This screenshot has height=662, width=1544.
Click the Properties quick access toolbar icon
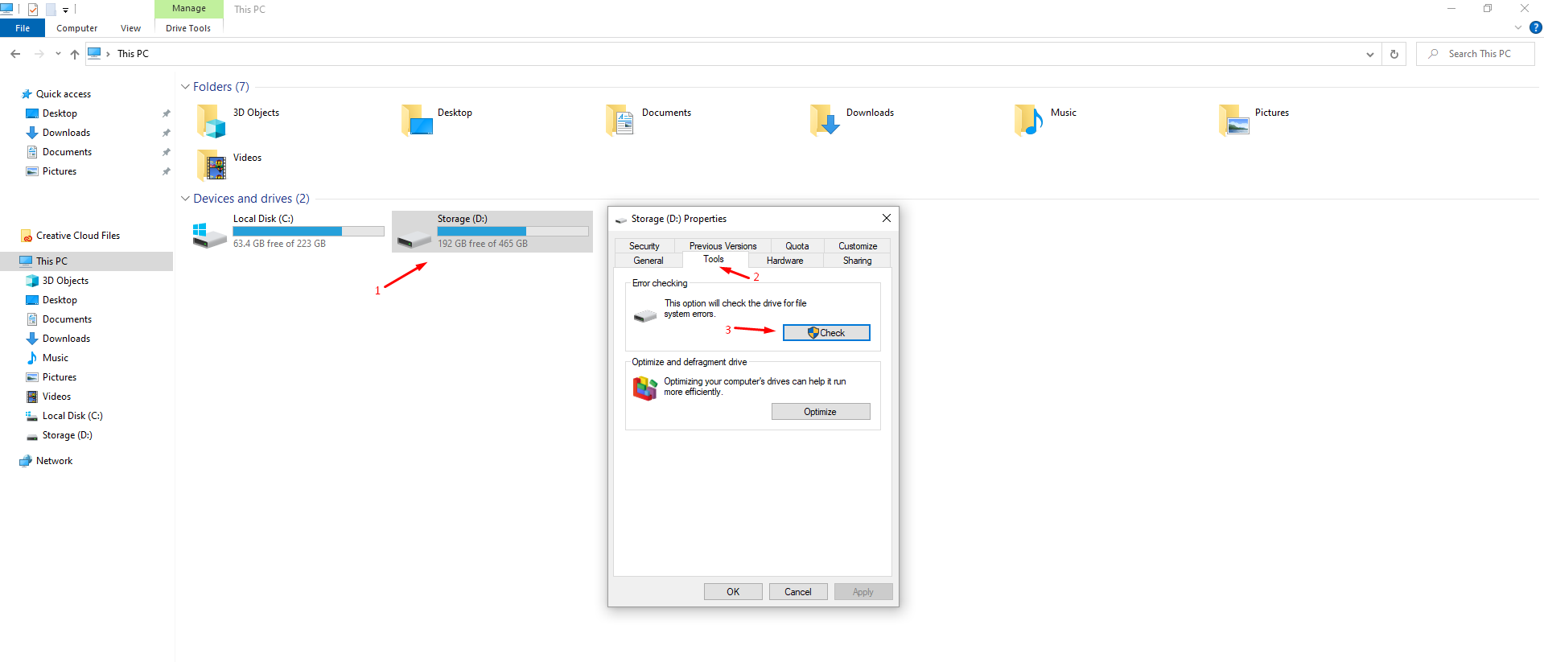pyautogui.click(x=33, y=10)
